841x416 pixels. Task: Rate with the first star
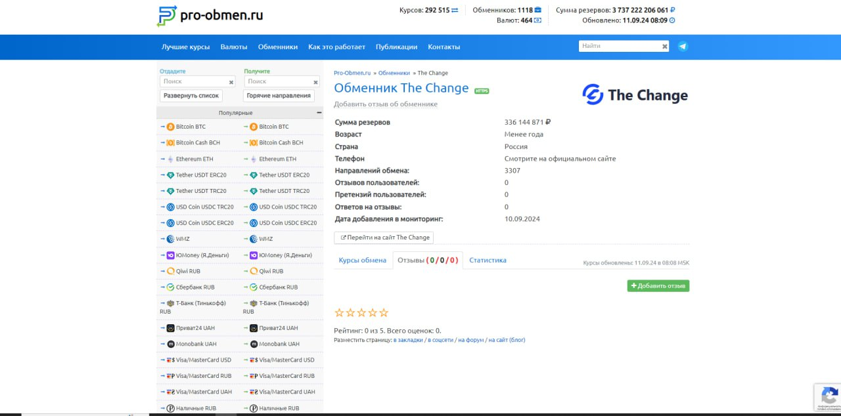(339, 313)
